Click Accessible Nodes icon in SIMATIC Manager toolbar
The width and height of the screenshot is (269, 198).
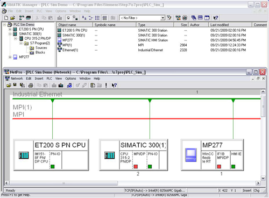[22, 18]
